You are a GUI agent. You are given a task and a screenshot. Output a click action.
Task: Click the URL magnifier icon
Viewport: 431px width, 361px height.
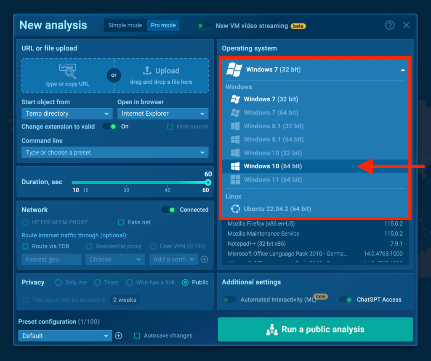[67, 71]
